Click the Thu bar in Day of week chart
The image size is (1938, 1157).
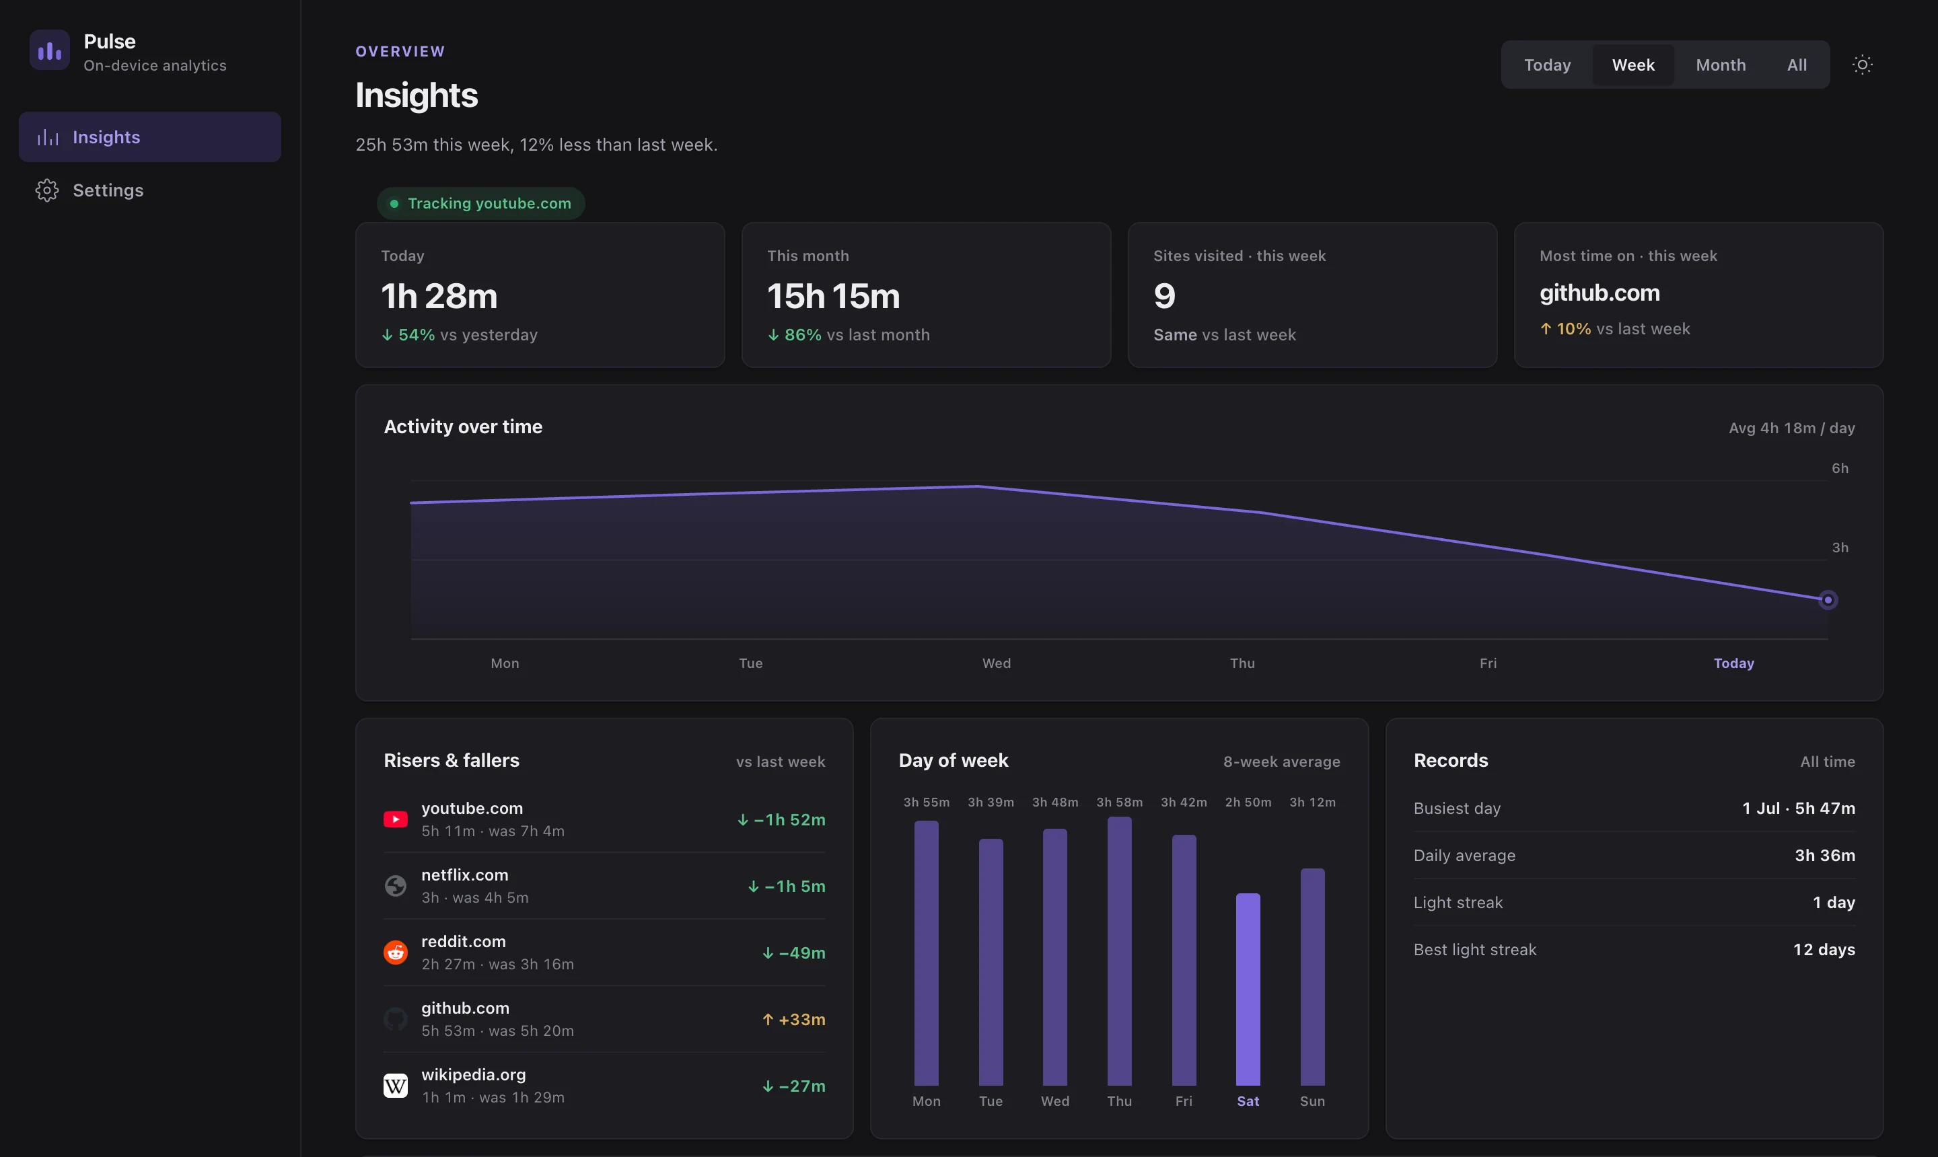tap(1118, 951)
